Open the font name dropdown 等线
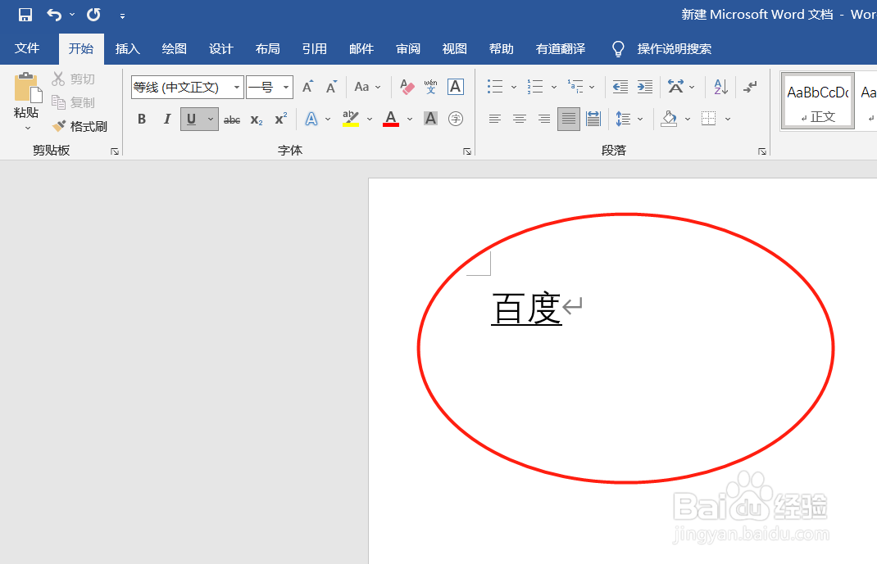Screen dimensions: 877x564 tap(237, 87)
